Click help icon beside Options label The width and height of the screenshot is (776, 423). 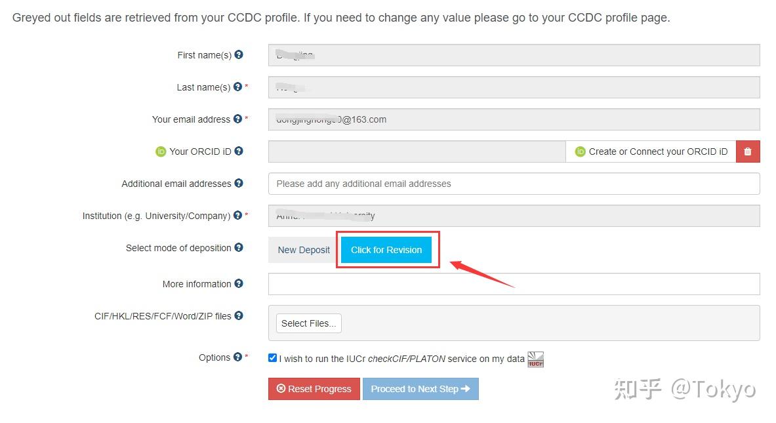pyautogui.click(x=237, y=357)
